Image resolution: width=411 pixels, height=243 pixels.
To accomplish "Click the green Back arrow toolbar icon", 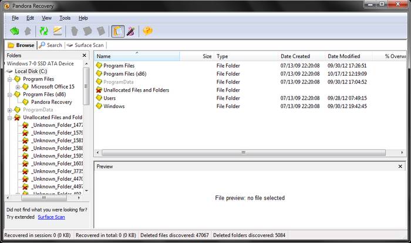I will (x=15, y=31).
